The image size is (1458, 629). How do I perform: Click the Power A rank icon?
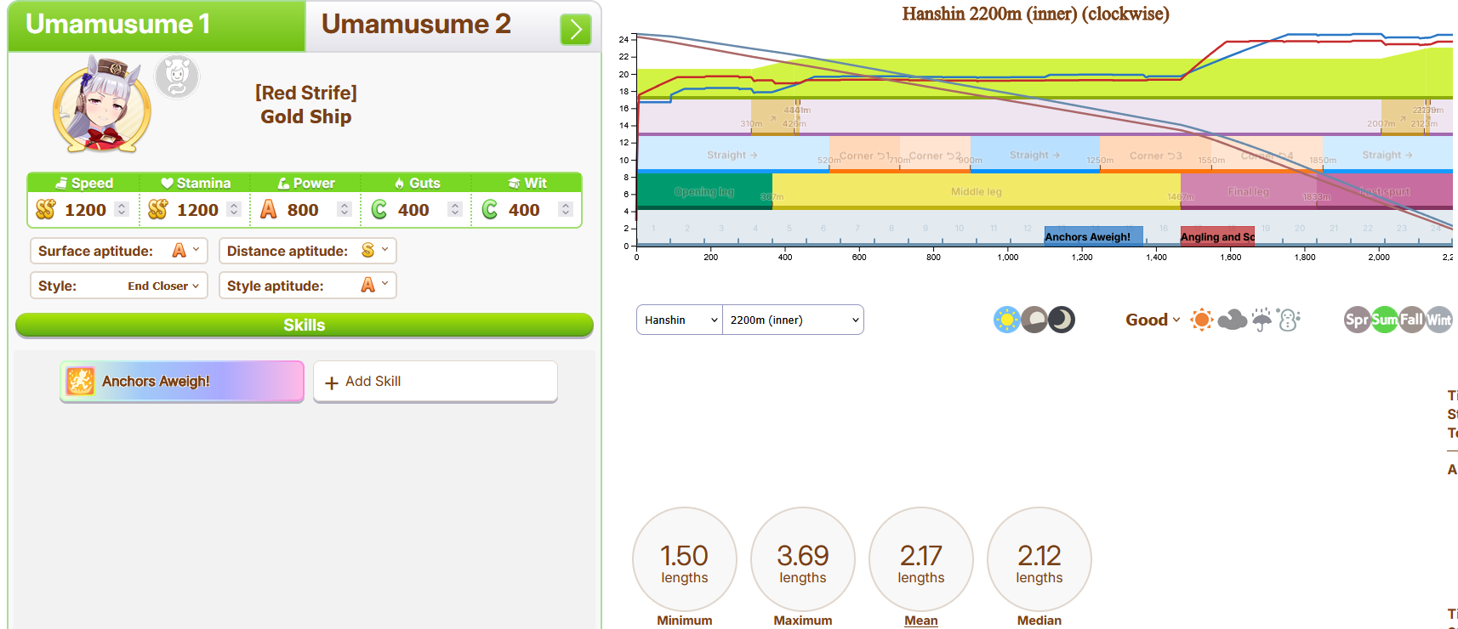coord(269,209)
